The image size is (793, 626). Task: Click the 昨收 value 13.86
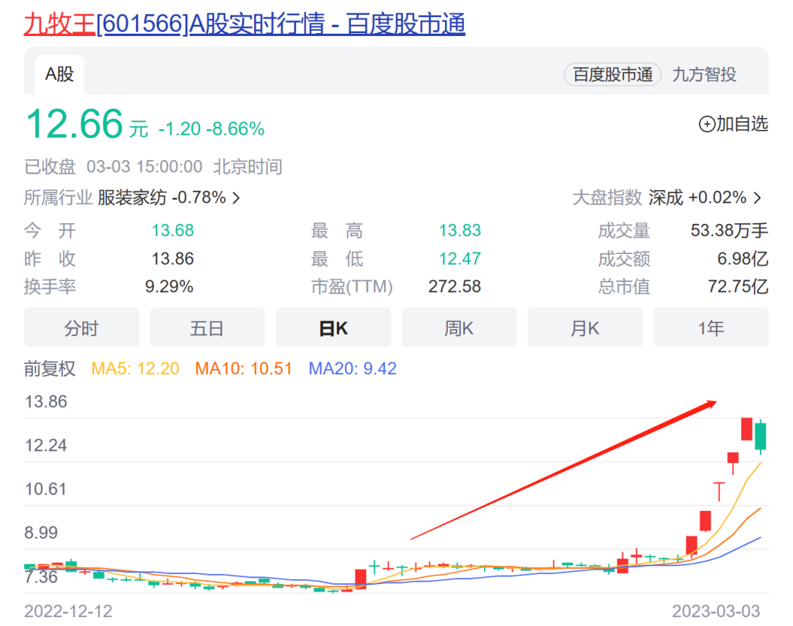coord(173,259)
